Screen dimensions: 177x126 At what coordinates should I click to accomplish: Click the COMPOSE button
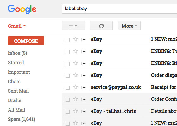pos(26,41)
